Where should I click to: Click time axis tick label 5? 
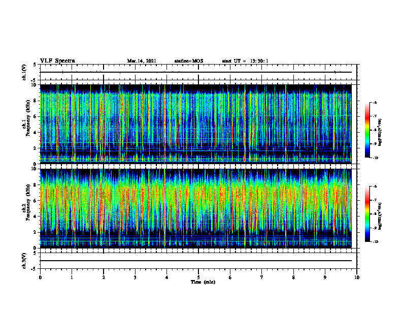coord(198,277)
